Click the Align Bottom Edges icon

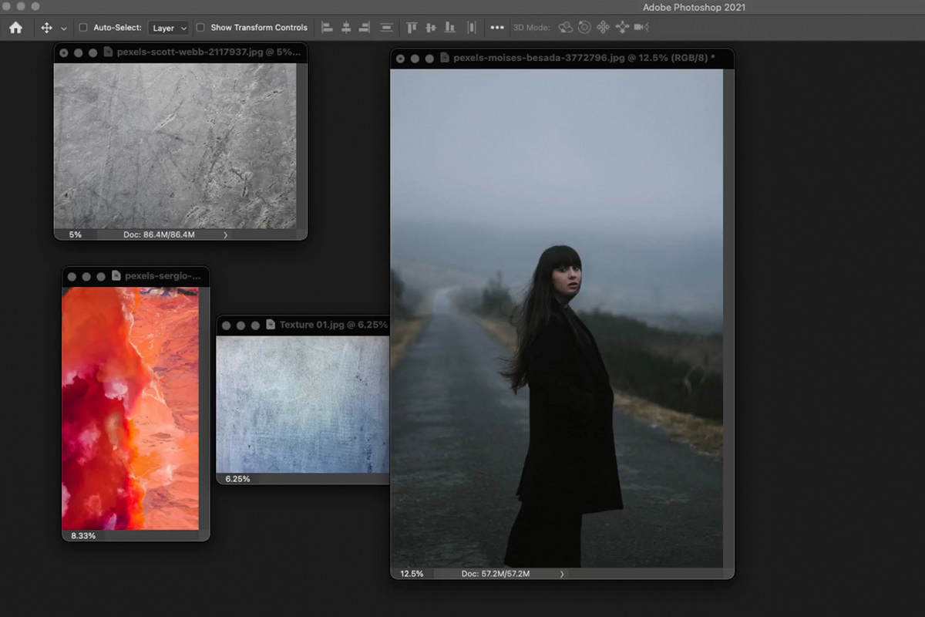449,27
